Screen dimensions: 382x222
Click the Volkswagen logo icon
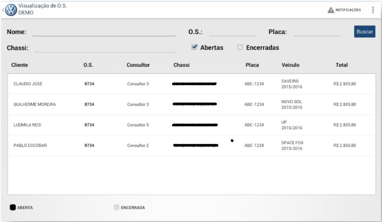(x=11, y=10)
